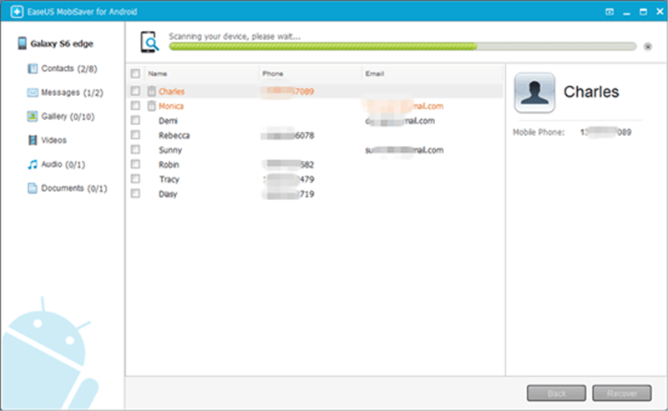Click the Messages envelope icon
The height and width of the screenshot is (411, 668).
pyautogui.click(x=33, y=93)
